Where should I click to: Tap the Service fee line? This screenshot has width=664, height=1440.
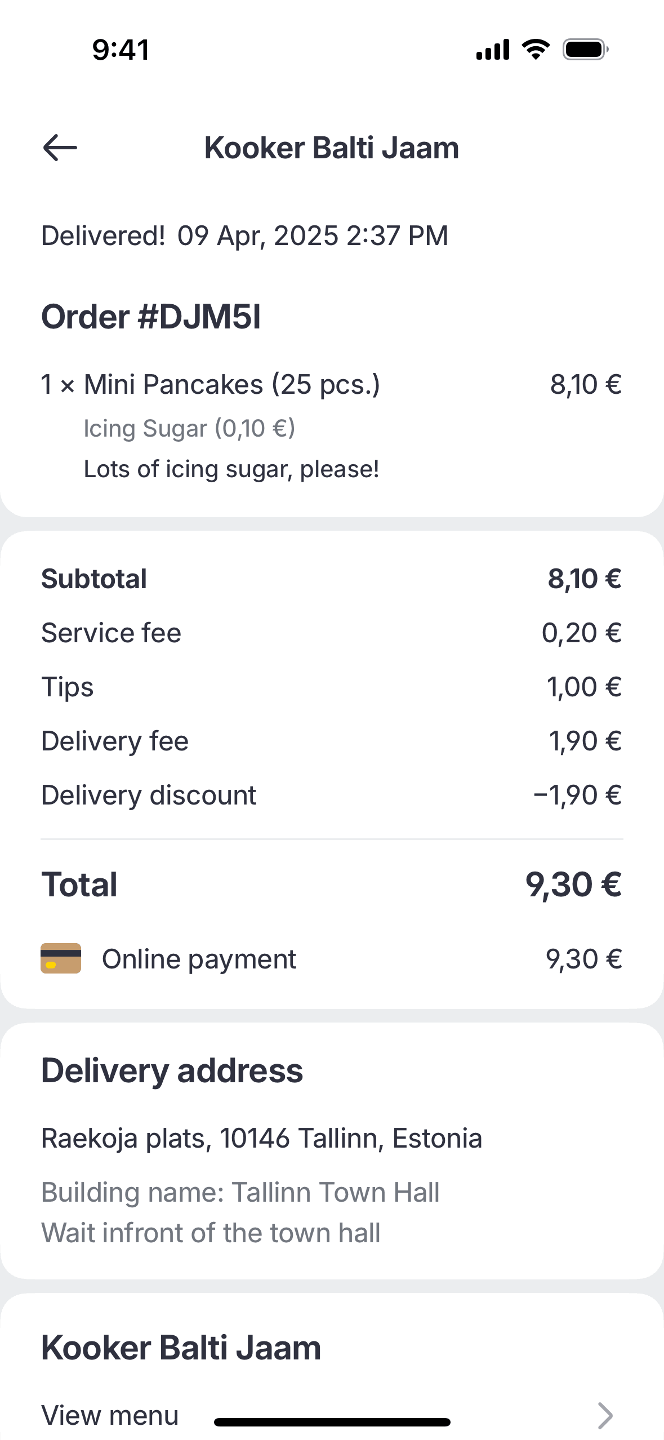coord(332,633)
